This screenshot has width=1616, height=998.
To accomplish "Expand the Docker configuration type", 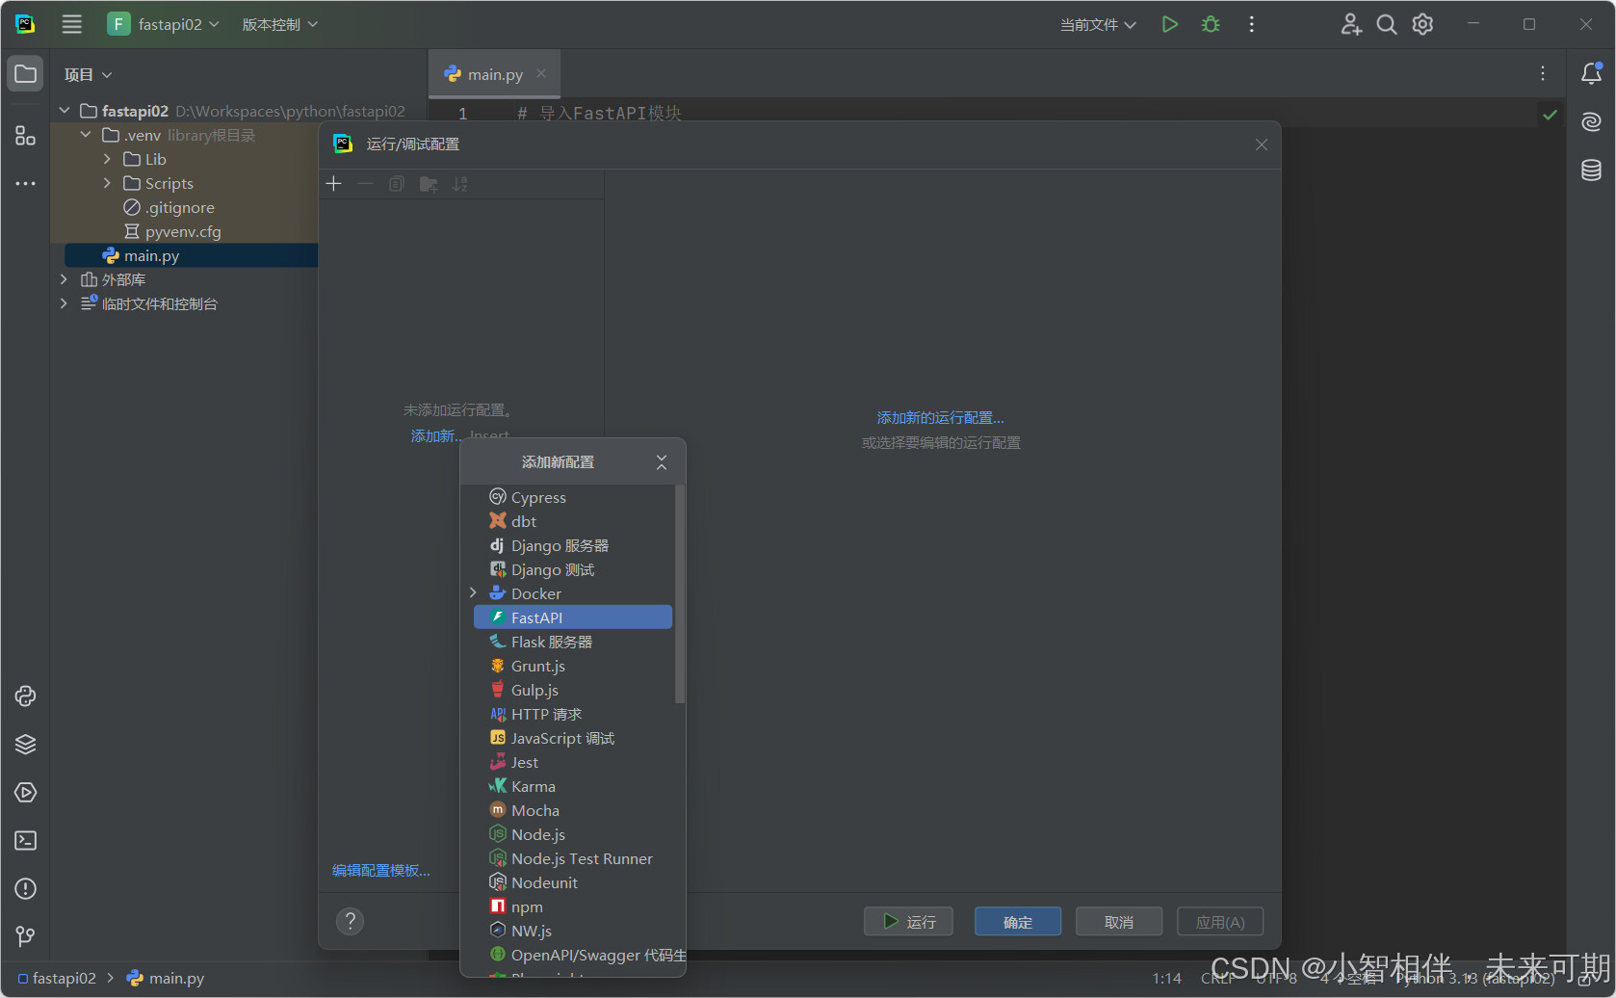I will pos(473,593).
